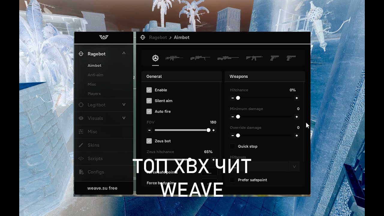Click the Visuals eye icon
The width and height of the screenshot is (384, 216).
[x=81, y=118]
